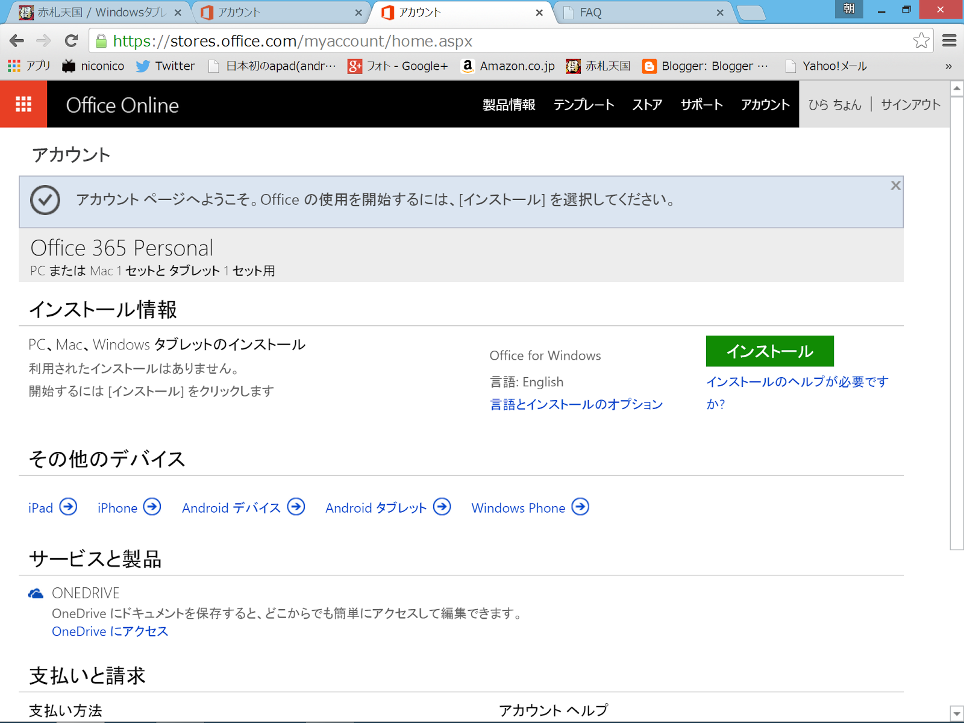Viewport: 964px width, 723px height.
Task: Open a new browser tab
Action: click(751, 13)
